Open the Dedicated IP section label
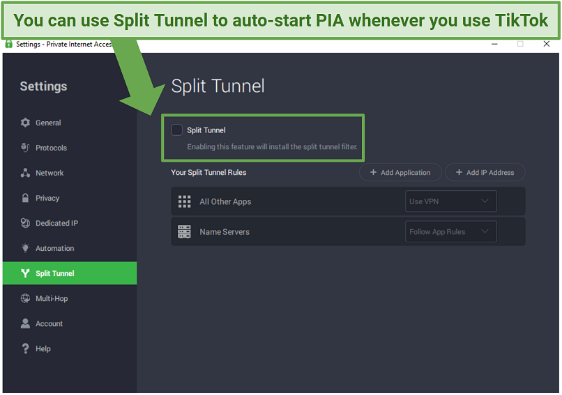The width and height of the screenshot is (562, 395). point(56,223)
